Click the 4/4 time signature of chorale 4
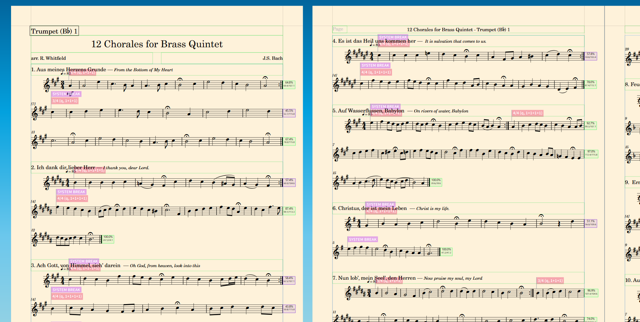Image resolution: width=640 pixels, height=322 pixels. pos(371,56)
